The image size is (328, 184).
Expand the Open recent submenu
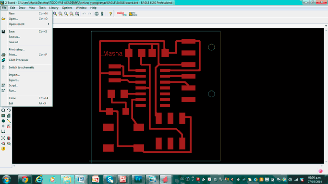pos(26,24)
